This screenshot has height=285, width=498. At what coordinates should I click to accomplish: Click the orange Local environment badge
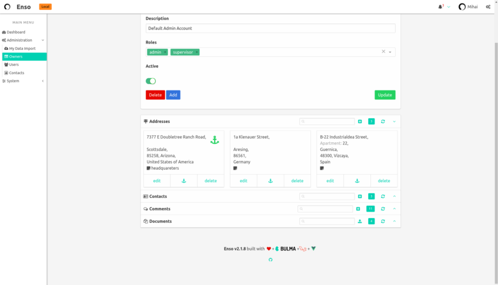click(x=45, y=6)
